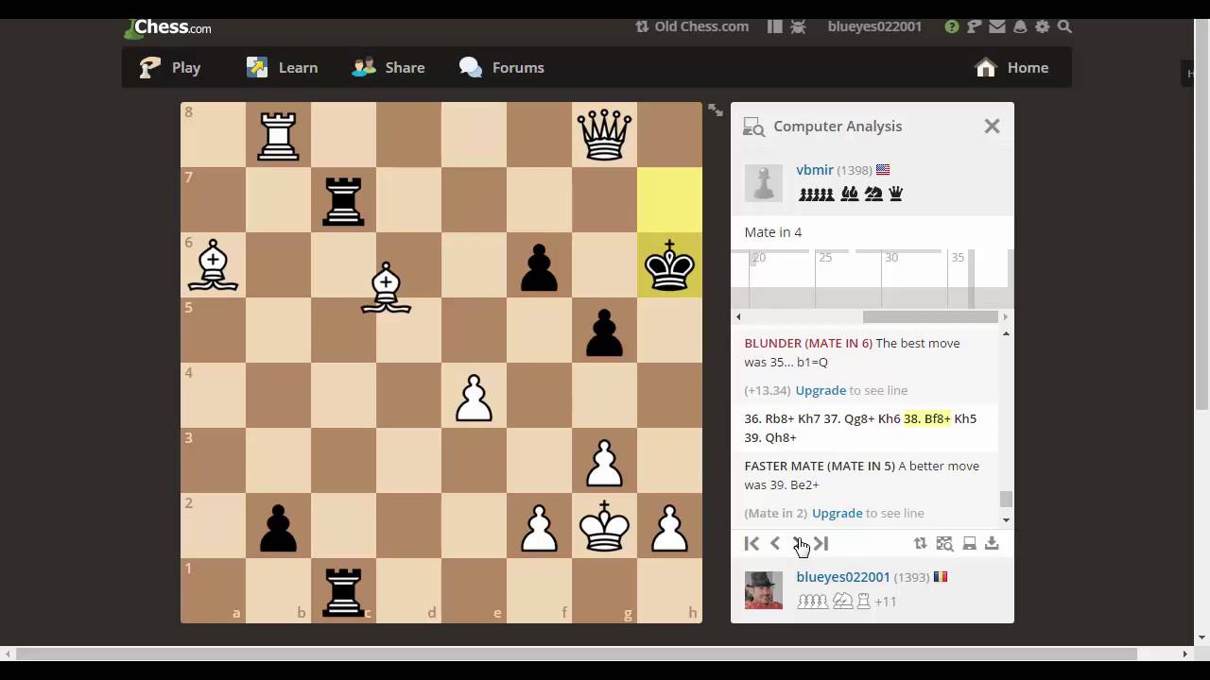Expand the chess board to fullscreen

pyautogui.click(x=716, y=110)
